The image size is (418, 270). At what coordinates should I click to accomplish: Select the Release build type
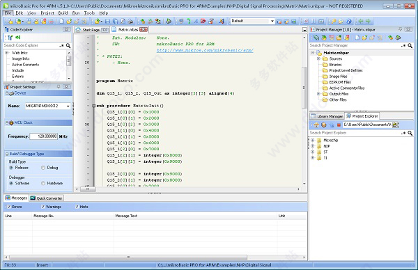coord(11,168)
